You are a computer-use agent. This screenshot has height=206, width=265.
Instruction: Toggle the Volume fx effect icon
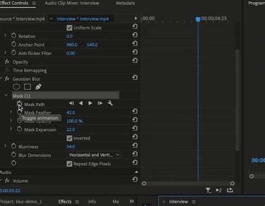[7, 180]
